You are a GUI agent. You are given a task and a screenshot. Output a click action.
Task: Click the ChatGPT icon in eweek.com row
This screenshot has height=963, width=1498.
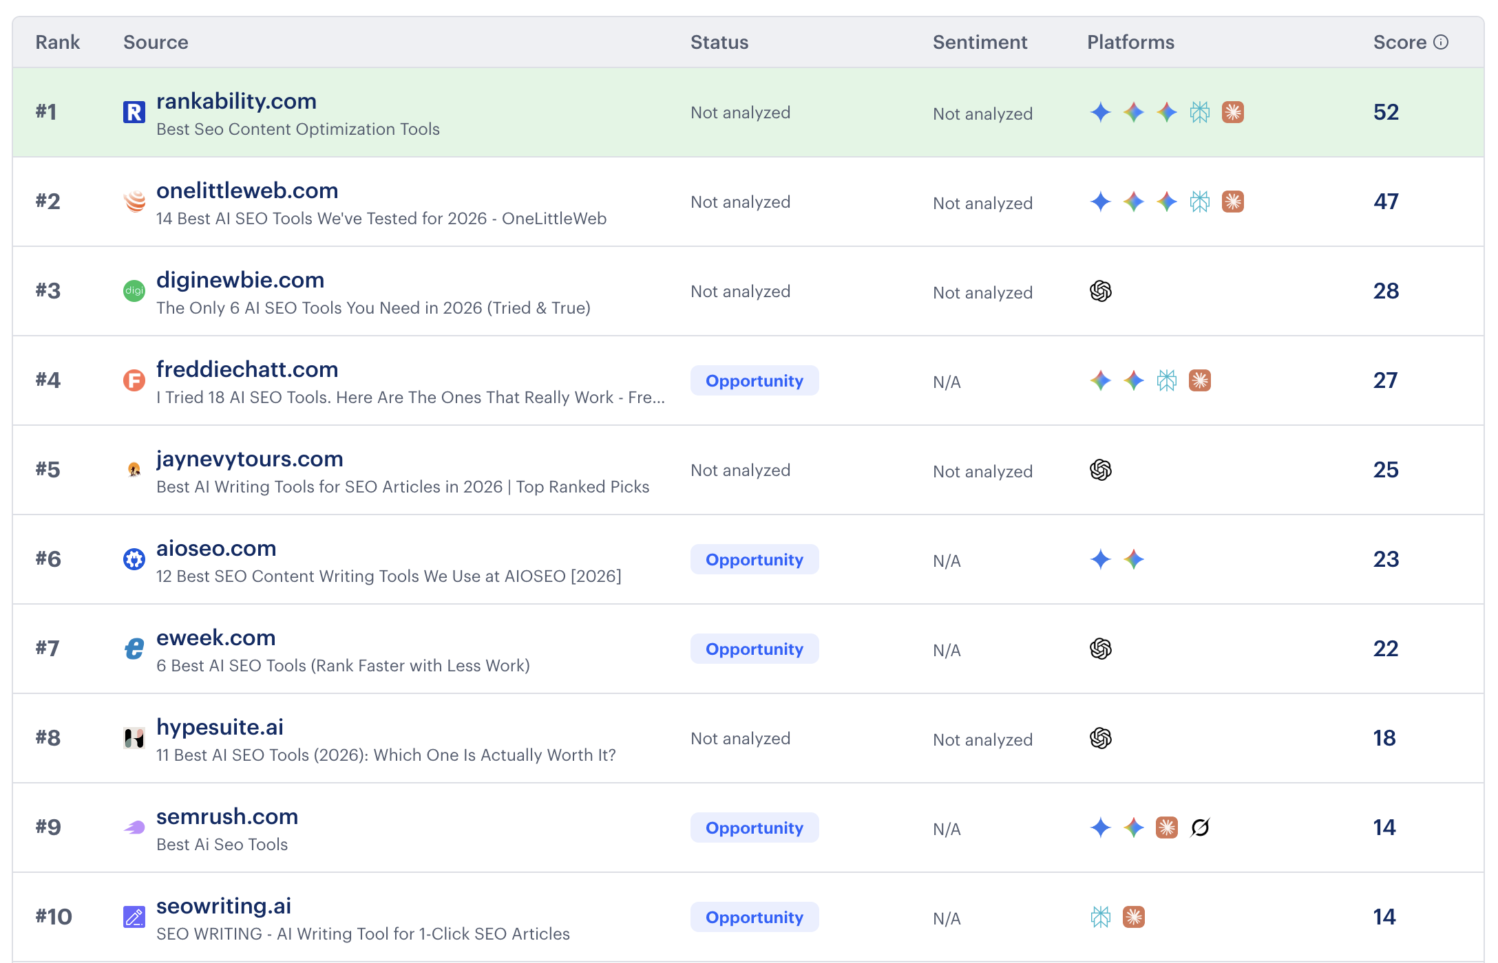click(x=1101, y=649)
